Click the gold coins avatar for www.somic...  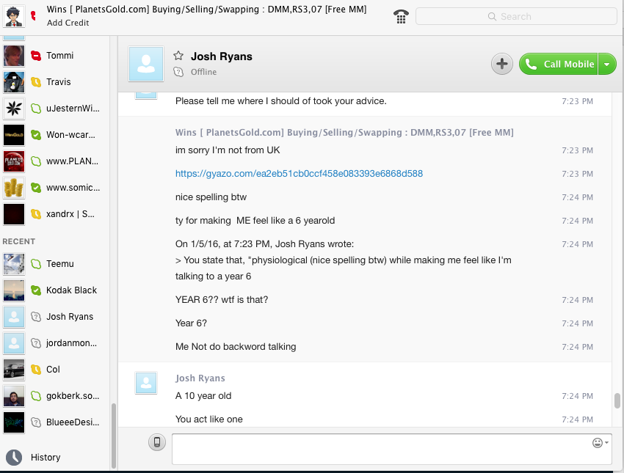14,188
